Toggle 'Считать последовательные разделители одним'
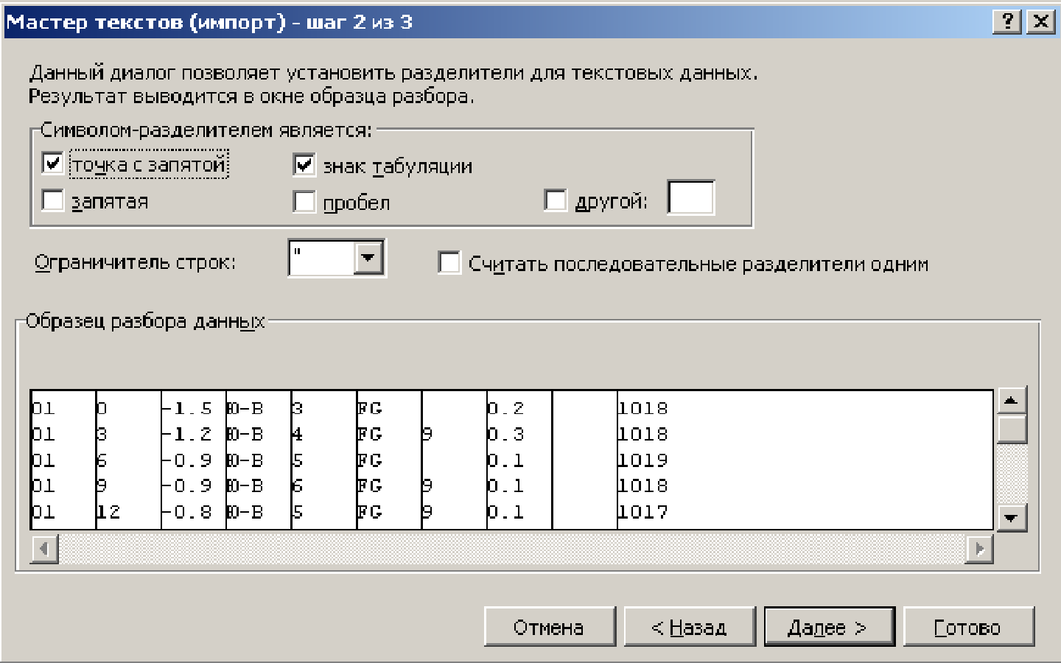The image size is (1061, 663). tap(449, 263)
